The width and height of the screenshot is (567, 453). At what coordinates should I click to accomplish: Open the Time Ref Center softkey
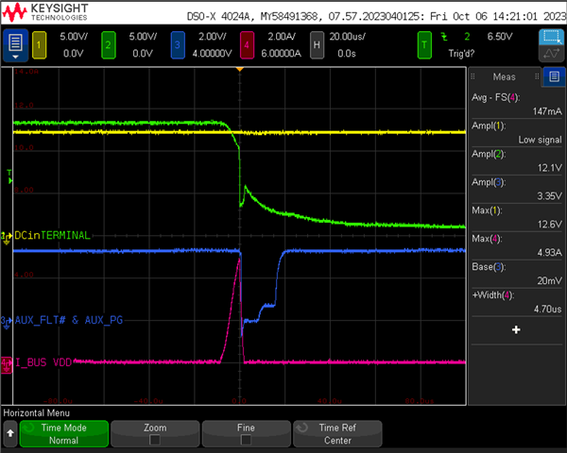tap(337, 433)
